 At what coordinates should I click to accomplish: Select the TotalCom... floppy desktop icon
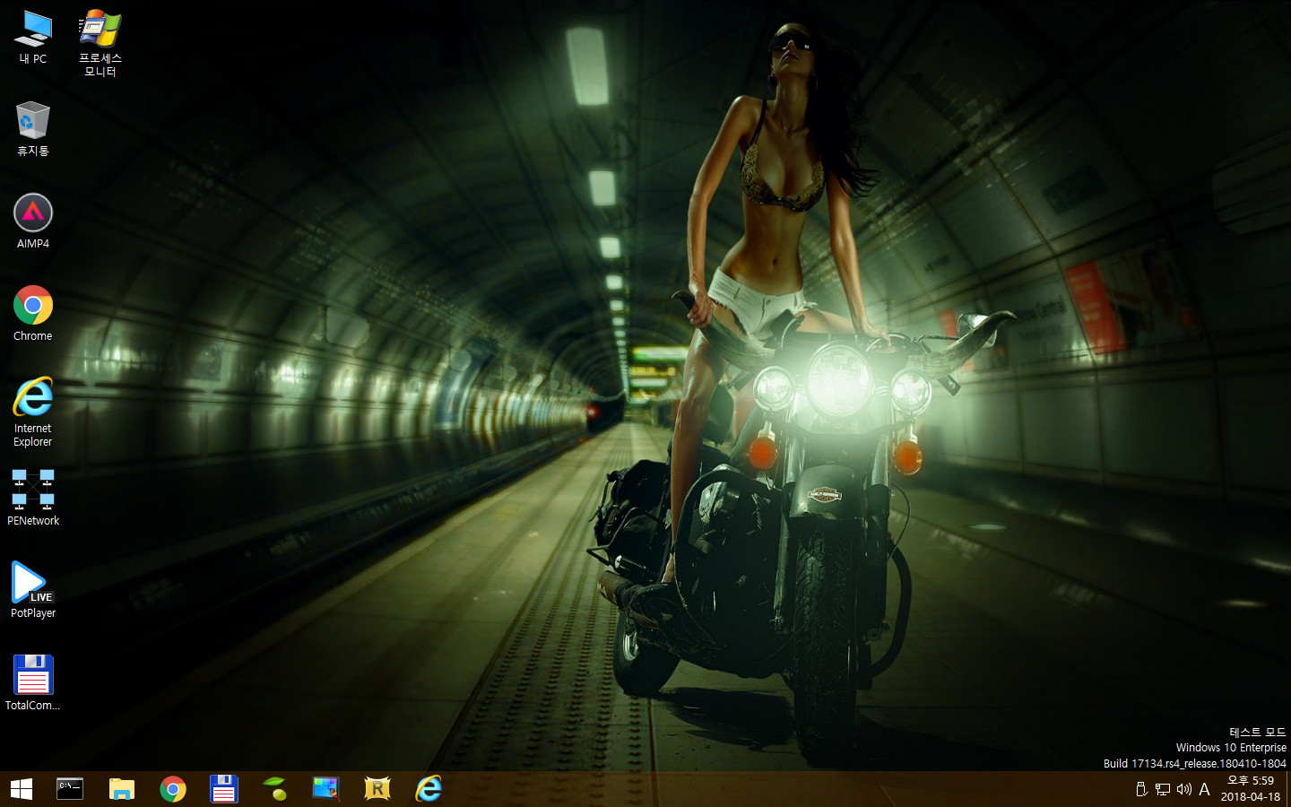tap(33, 683)
